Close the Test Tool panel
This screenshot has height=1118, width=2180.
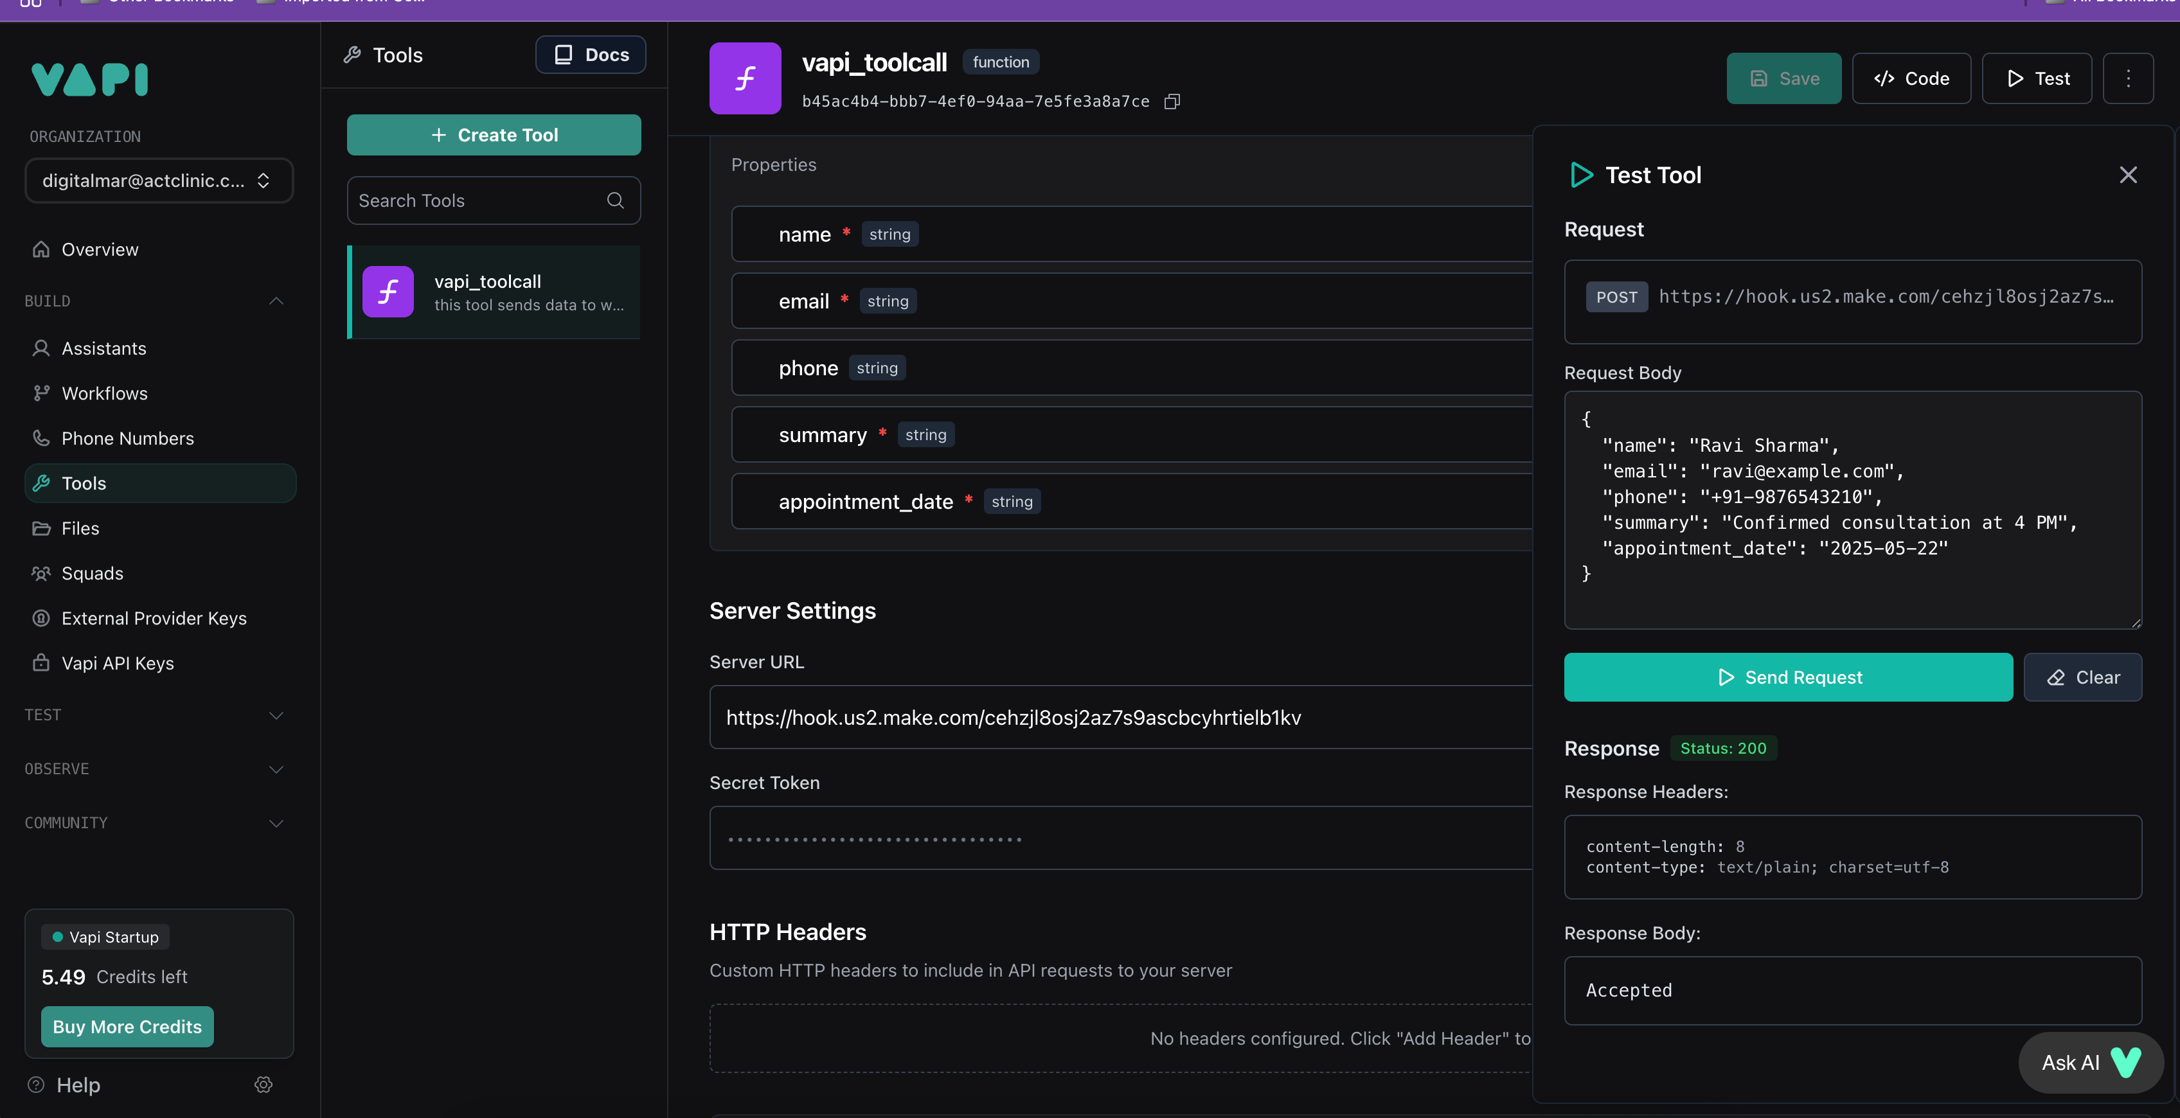(x=2129, y=175)
